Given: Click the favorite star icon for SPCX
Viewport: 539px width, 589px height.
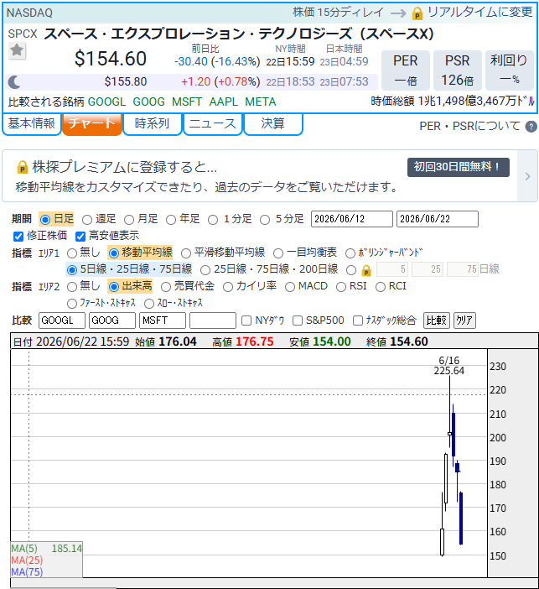Looking at the screenshot, I should click(x=17, y=50).
